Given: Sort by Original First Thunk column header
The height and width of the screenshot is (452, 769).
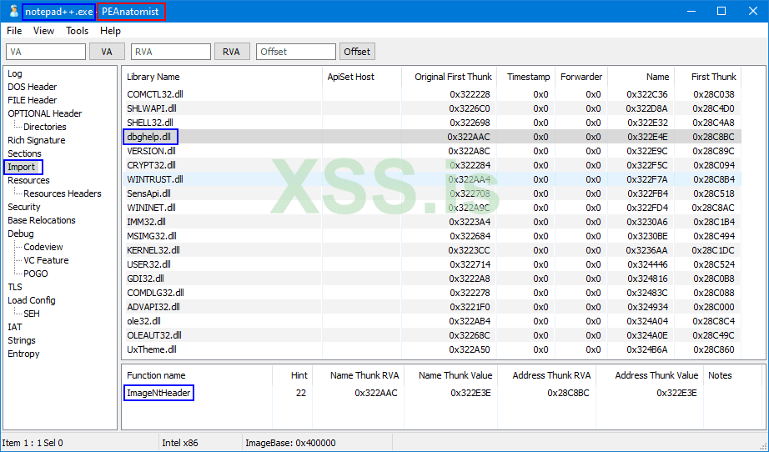Looking at the screenshot, I should tap(449, 77).
